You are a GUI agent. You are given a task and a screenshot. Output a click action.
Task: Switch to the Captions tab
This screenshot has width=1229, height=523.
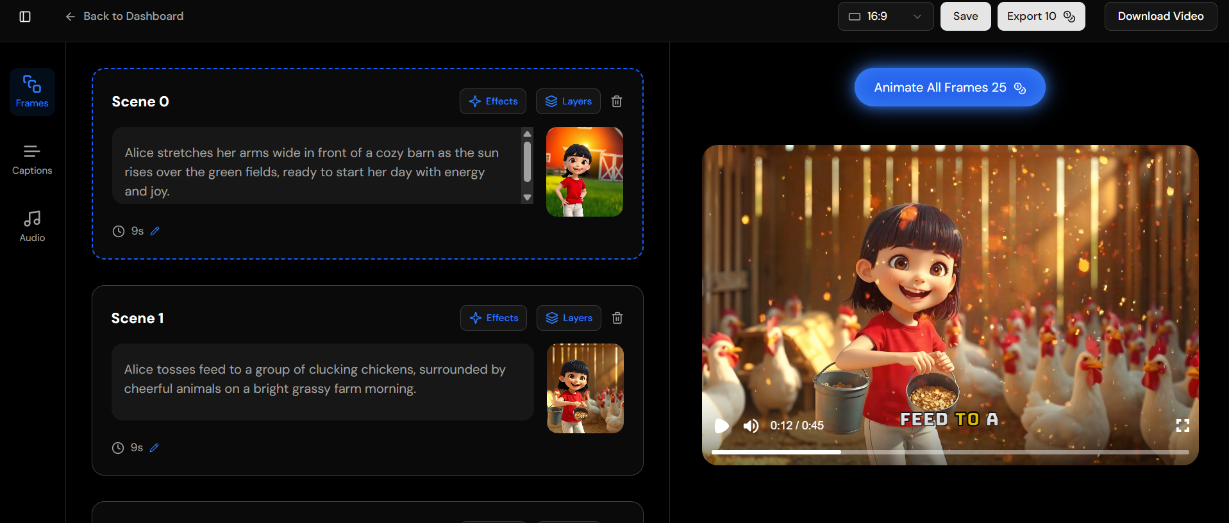point(32,159)
